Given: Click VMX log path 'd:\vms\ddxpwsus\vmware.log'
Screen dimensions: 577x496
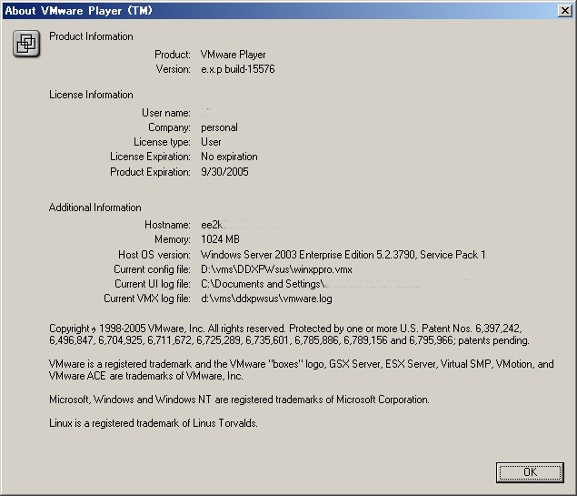Looking at the screenshot, I should 266,299.
